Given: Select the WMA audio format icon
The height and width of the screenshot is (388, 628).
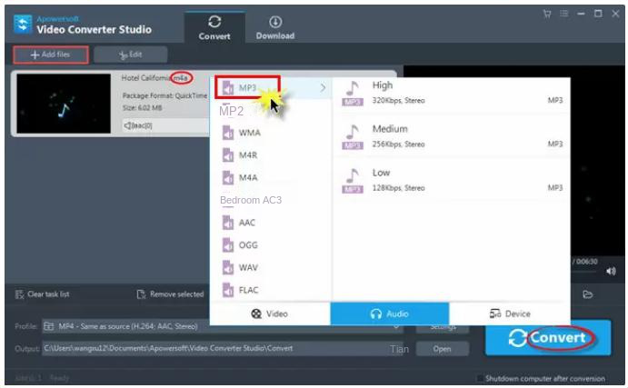Looking at the screenshot, I should pyautogui.click(x=227, y=133).
